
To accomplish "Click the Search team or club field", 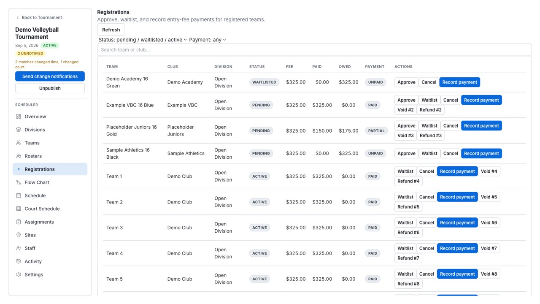I will tap(314, 50).
